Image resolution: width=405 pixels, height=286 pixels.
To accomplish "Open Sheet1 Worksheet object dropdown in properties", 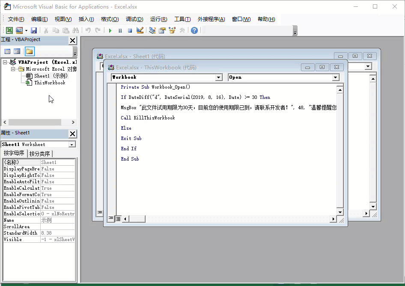I will (72, 144).
